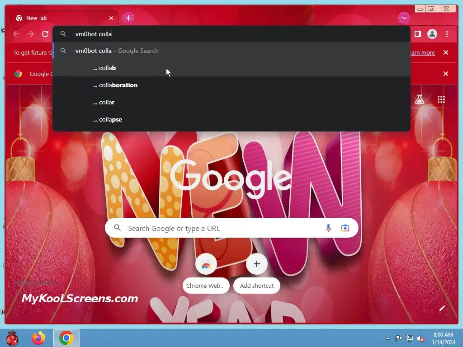Click the network tray icon

tap(410, 338)
